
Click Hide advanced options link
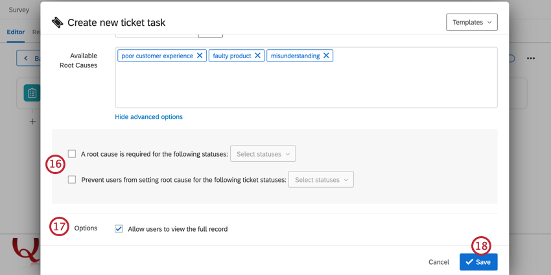point(148,117)
